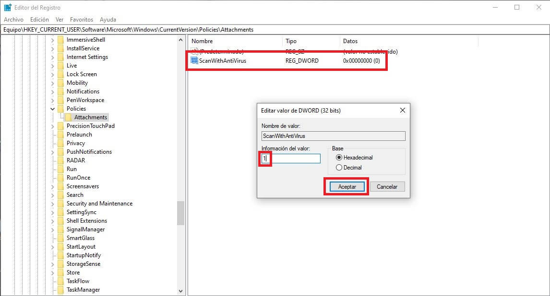The width and height of the screenshot is (550, 296).
Task: Click the SettingSync folder icon
Action: tap(60, 212)
